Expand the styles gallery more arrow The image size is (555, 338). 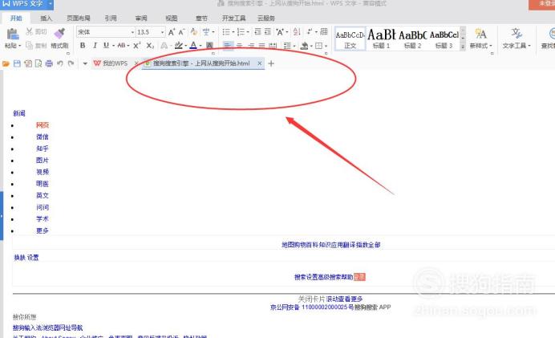click(463, 47)
